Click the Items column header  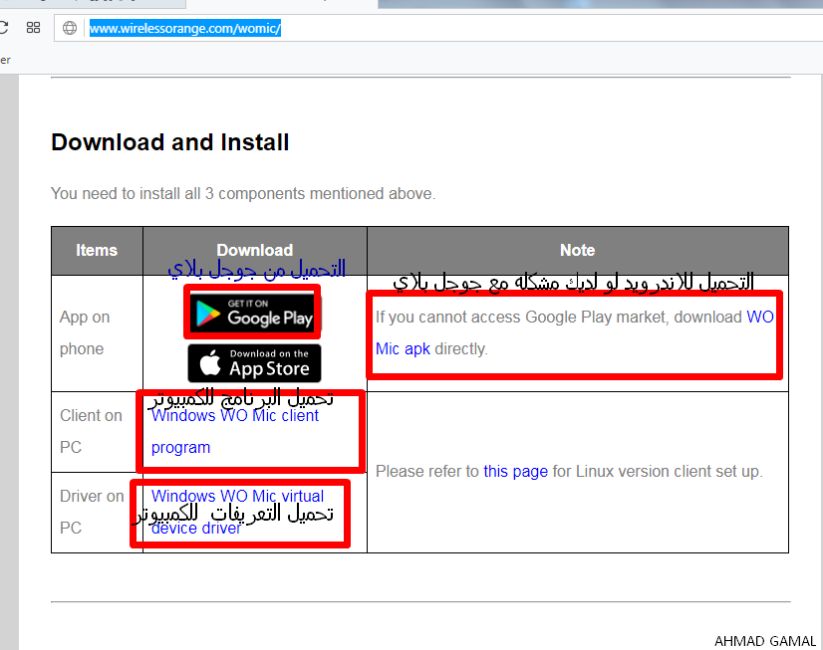pyautogui.click(x=97, y=251)
